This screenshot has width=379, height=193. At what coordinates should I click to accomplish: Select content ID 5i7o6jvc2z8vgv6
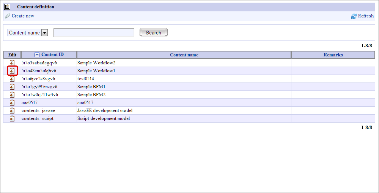[x=38, y=79]
